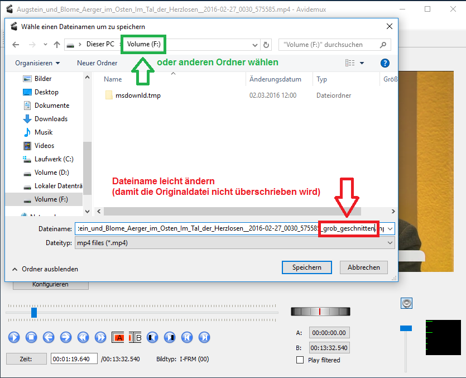Enable the Play filtered checkbox

click(300, 360)
